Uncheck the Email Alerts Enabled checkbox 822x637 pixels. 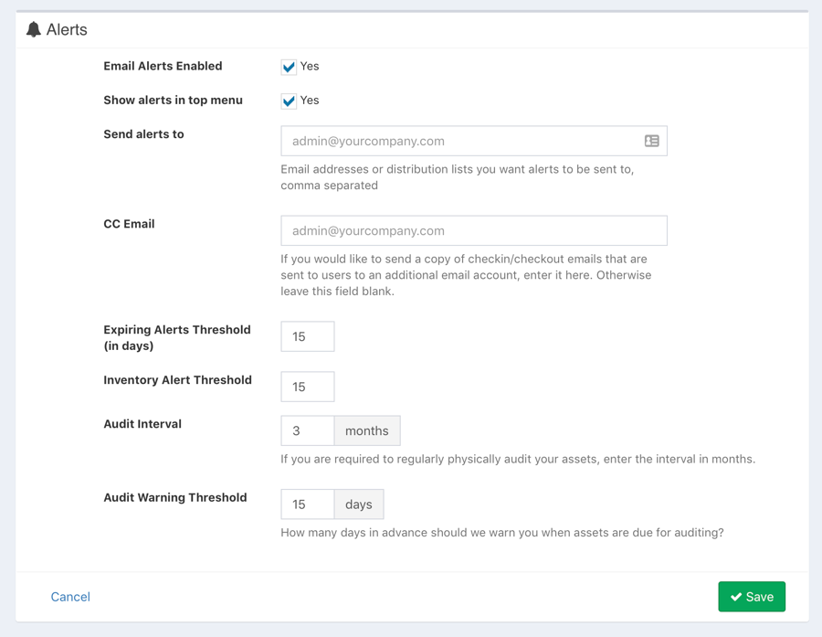289,67
